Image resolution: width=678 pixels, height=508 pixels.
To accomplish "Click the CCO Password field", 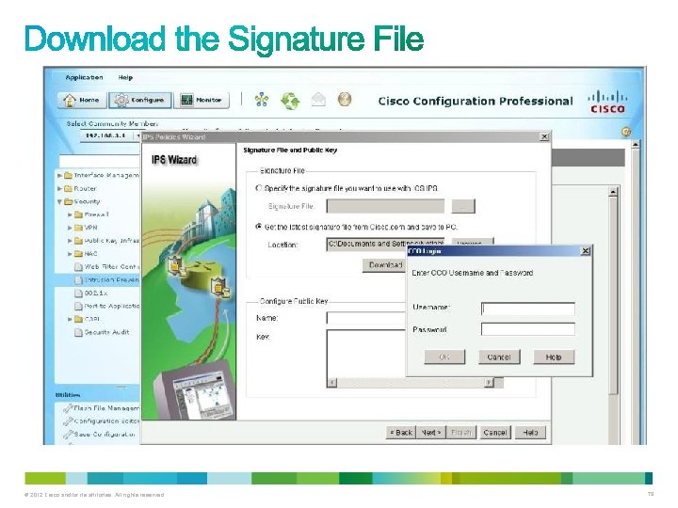I will (x=528, y=329).
